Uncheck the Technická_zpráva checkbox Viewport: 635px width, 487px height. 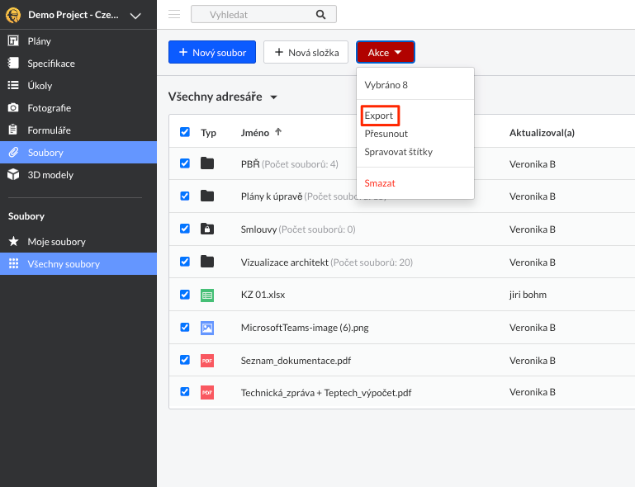(x=185, y=391)
